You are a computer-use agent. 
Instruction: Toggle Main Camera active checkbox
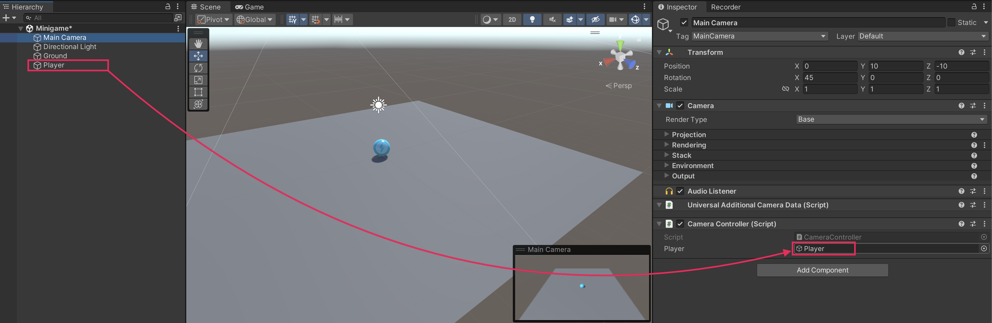pos(684,23)
